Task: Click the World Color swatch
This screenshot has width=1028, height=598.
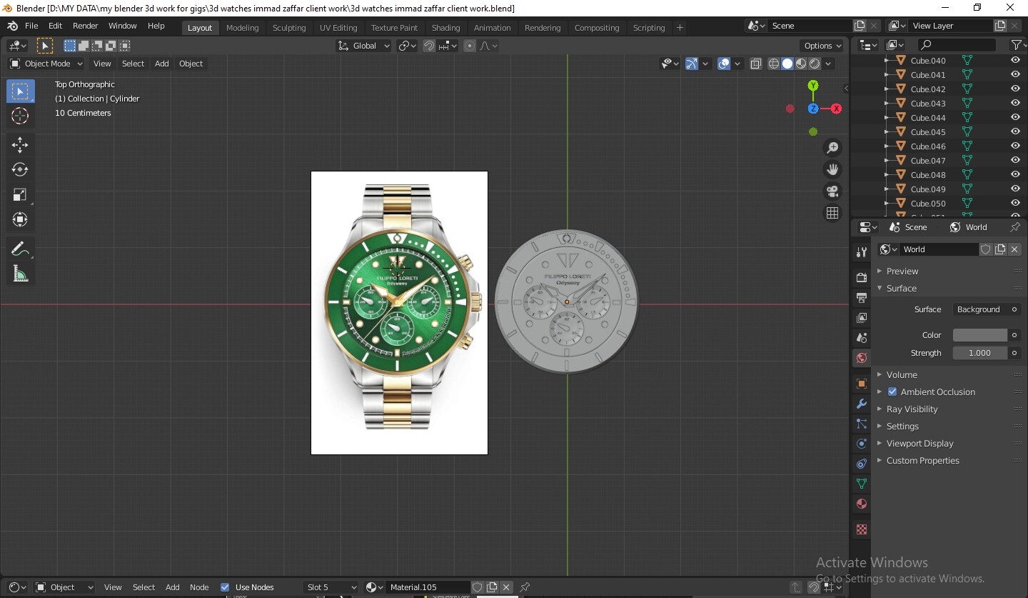Action: pos(979,335)
